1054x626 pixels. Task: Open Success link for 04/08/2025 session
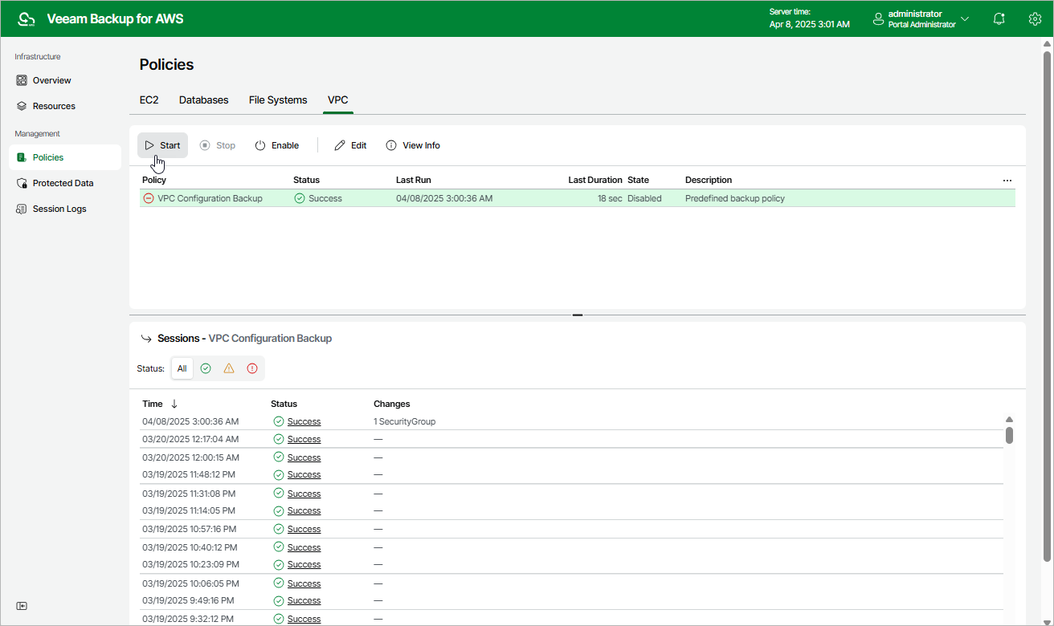304,421
